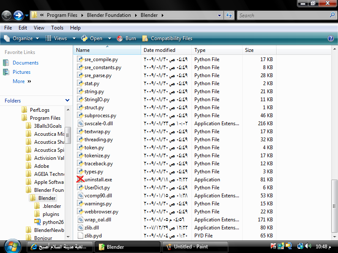Click the uninstall.exe application icon
Image resolution: width=338 pixels, height=253 pixels.
pyautogui.click(x=80, y=179)
